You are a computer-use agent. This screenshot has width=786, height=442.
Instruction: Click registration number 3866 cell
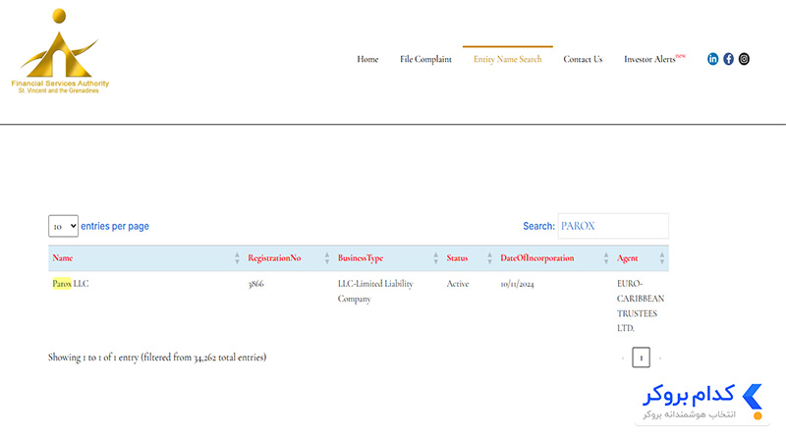pos(255,284)
